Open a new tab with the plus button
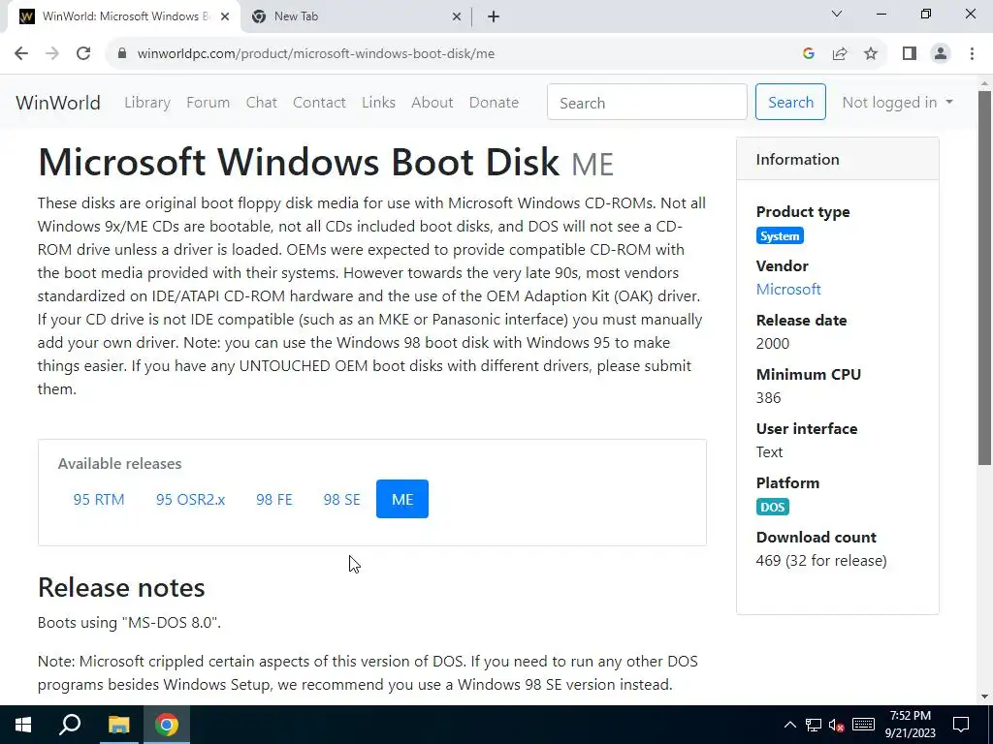993x744 pixels. (x=494, y=16)
